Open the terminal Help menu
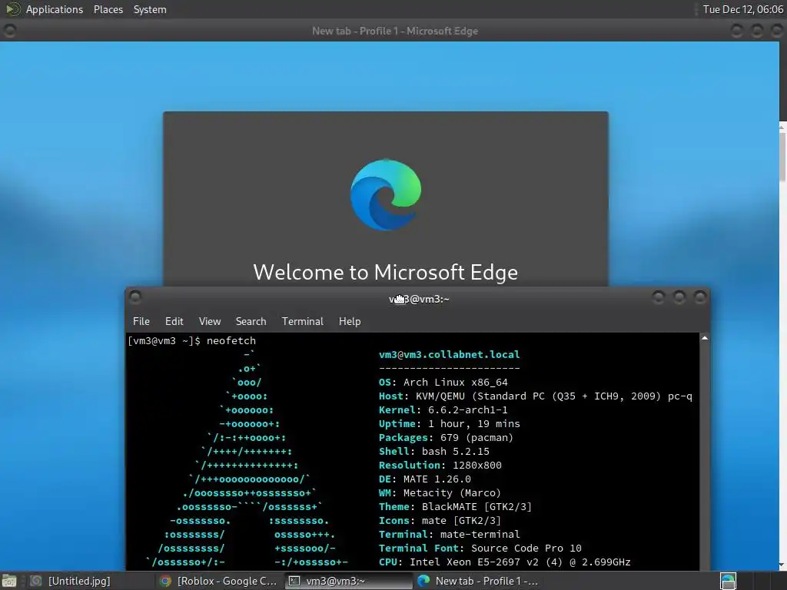The image size is (787, 590). pos(350,321)
